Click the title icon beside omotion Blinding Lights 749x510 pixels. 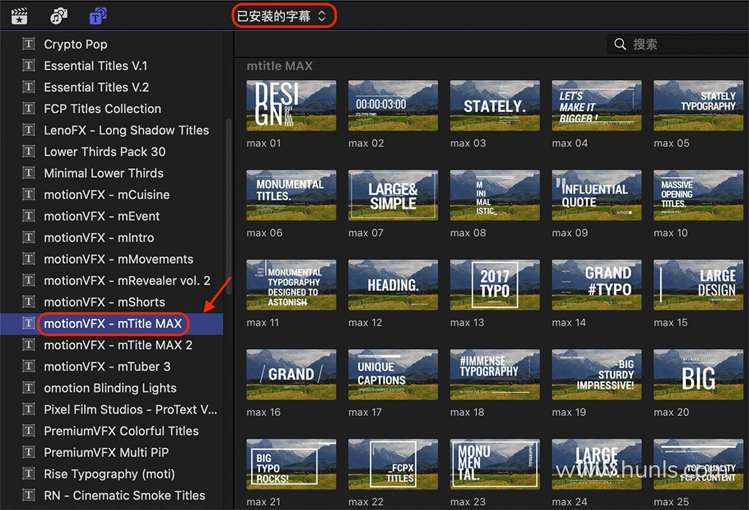[29, 388]
